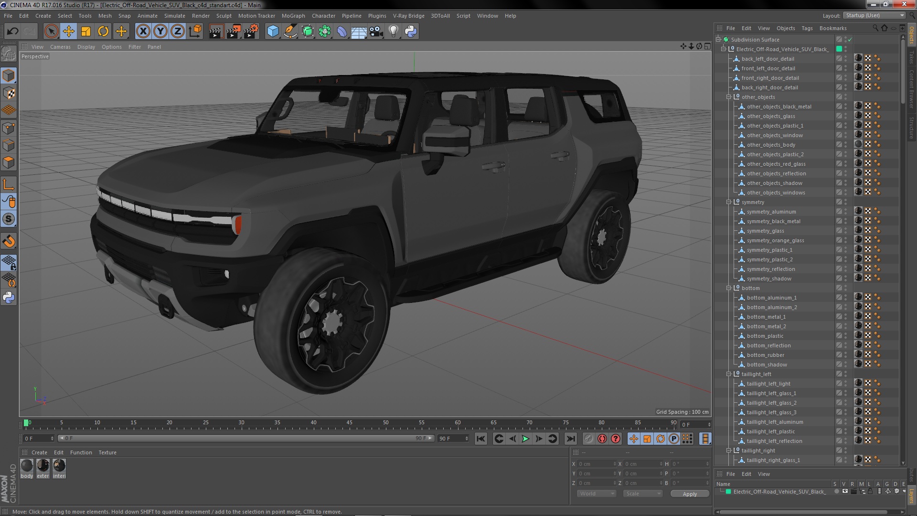Image resolution: width=917 pixels, height=516 pixels.
Task: Open the MoGraph menu
Action: (293, 16)
